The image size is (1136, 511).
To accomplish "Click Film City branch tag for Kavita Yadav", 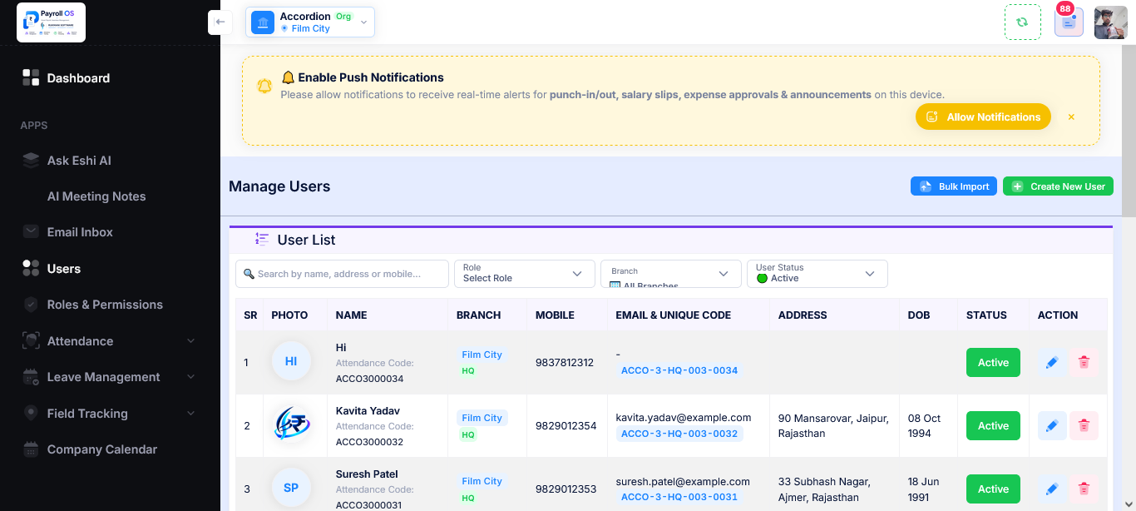I will click(482, 418).
